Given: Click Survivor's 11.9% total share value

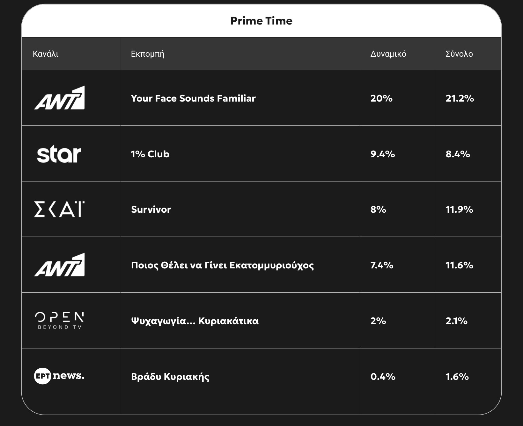Looking at the screenshot, I should click(x=459, y=209).
